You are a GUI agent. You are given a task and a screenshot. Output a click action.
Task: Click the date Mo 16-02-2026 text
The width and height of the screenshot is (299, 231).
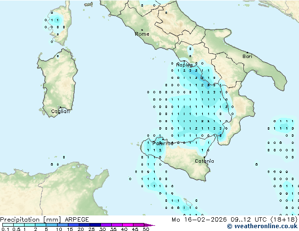pyautogui.click(x=199, y=220)
